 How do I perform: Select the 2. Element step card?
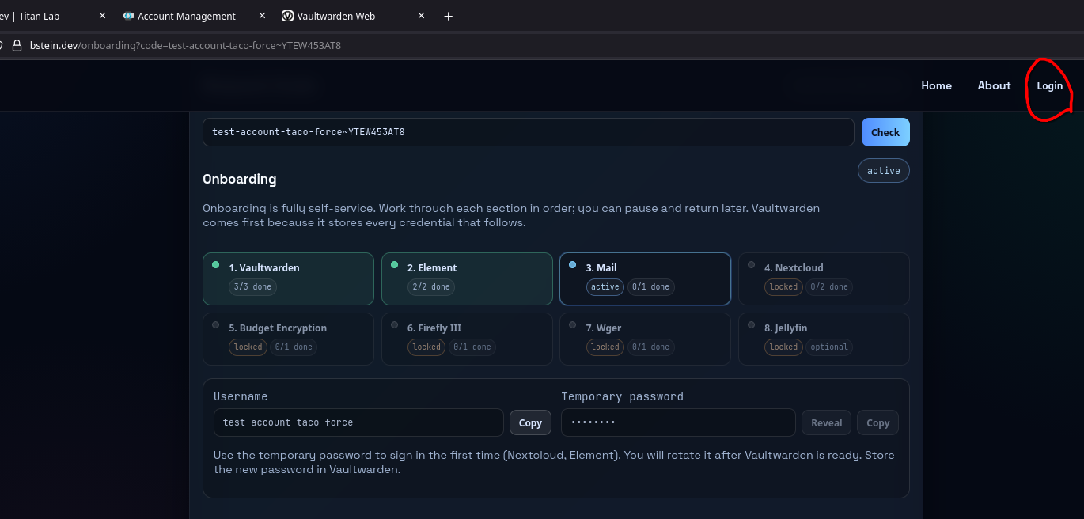click(x=467, y=278)
